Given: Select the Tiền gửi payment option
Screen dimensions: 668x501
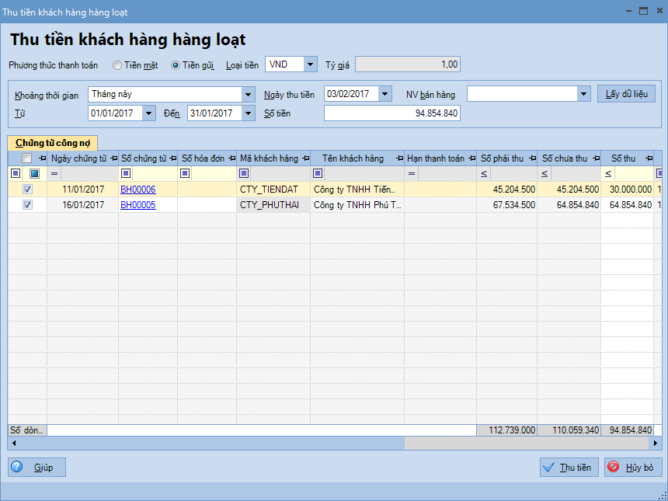Looking at the screenshot, I should 176,65.
